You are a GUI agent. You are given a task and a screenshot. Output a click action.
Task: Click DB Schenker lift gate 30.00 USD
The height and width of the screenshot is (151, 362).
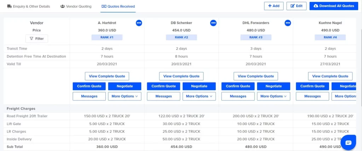181,124
